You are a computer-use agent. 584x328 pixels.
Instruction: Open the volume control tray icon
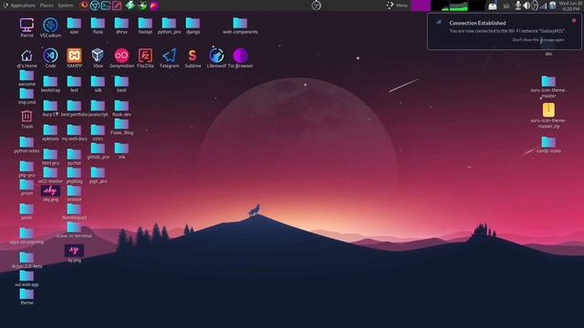click(527, 5)
